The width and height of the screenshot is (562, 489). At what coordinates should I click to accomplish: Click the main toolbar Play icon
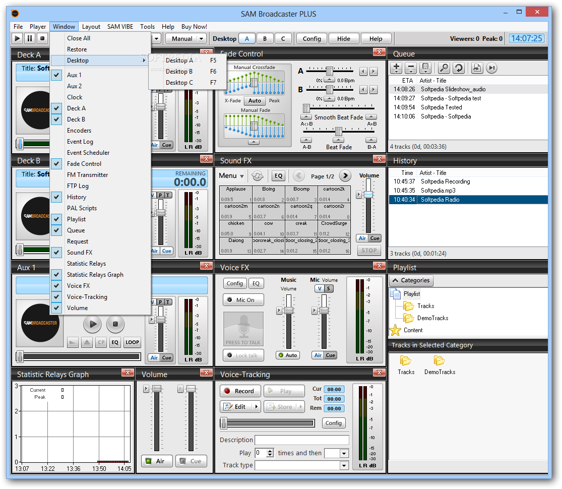click(x=17, y=38)
